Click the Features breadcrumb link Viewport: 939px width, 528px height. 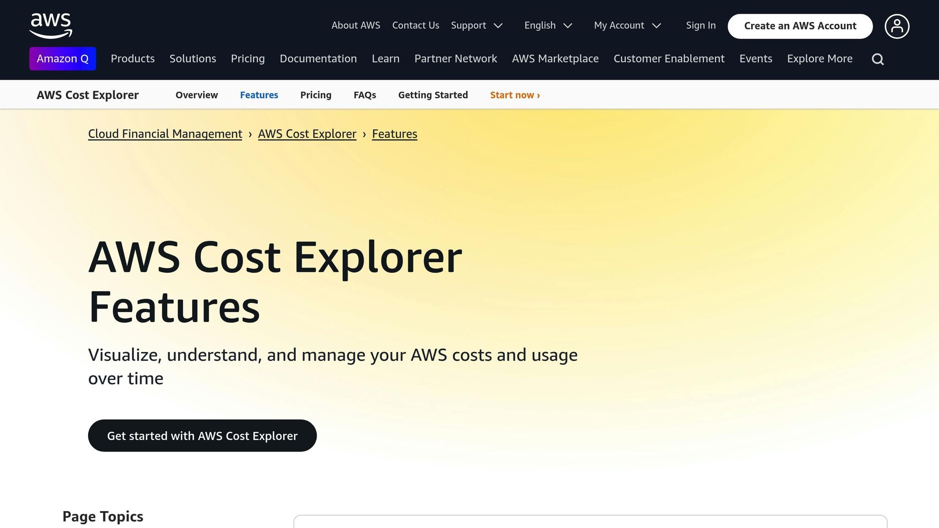tap(394, 134)
